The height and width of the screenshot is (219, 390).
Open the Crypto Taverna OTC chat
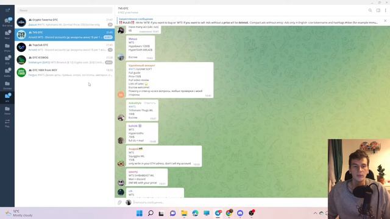pyautogui.click(x=65, y=22)
